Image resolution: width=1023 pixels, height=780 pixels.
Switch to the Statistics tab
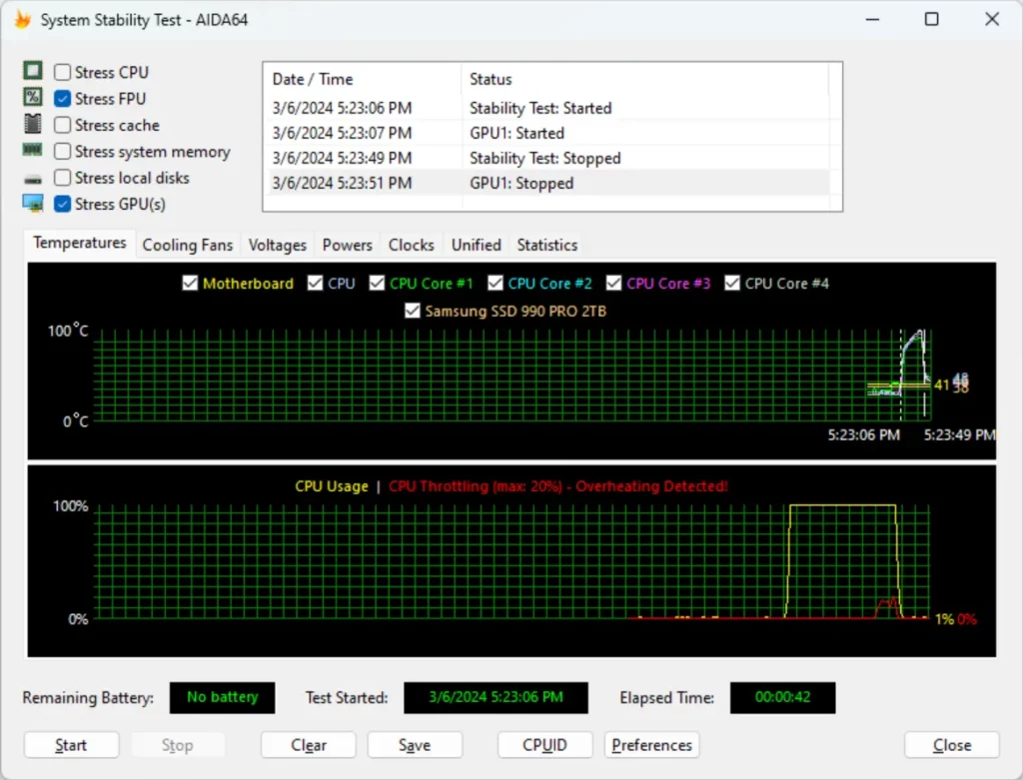546,245
